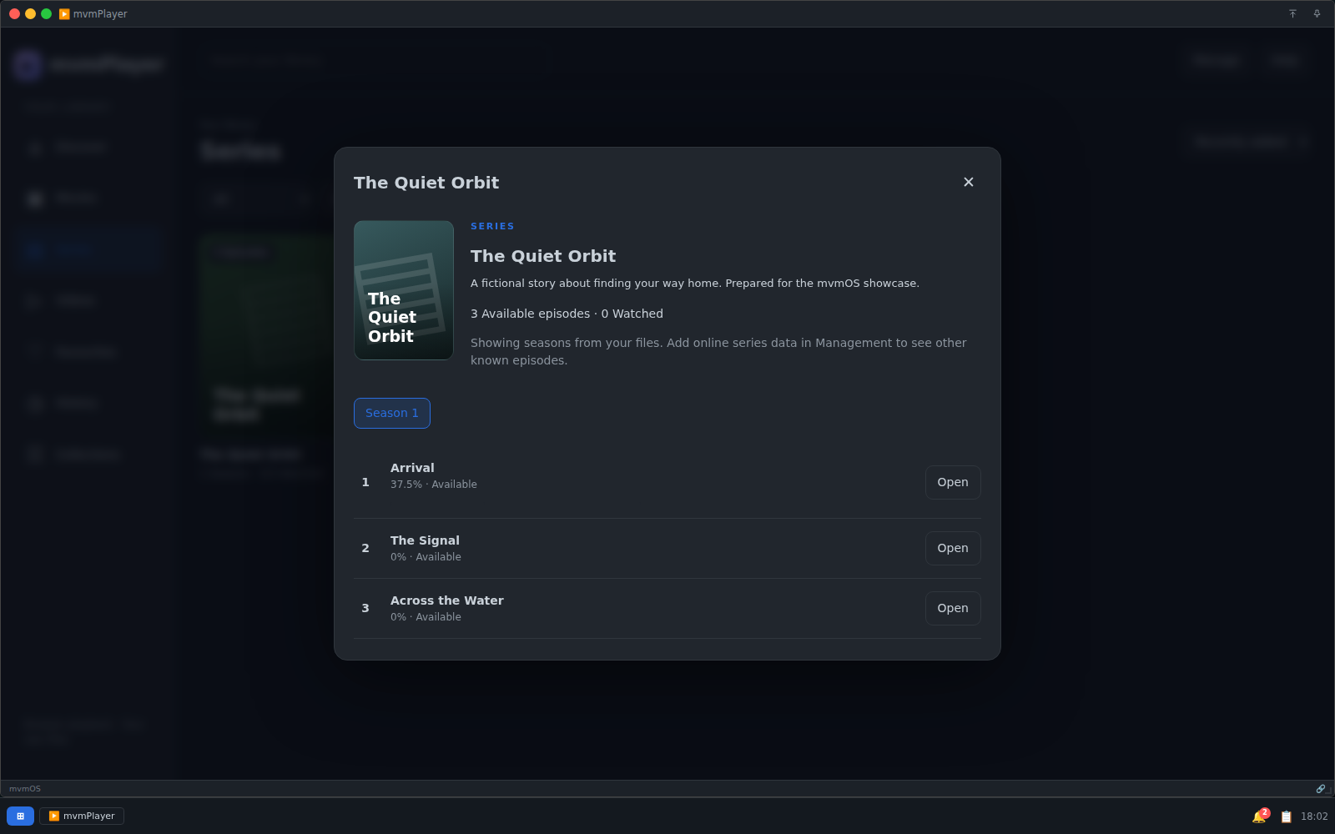This screenshot has height=834, width=1335.
Task: Click the green window maximize button
Action: (x=46, y=14)
